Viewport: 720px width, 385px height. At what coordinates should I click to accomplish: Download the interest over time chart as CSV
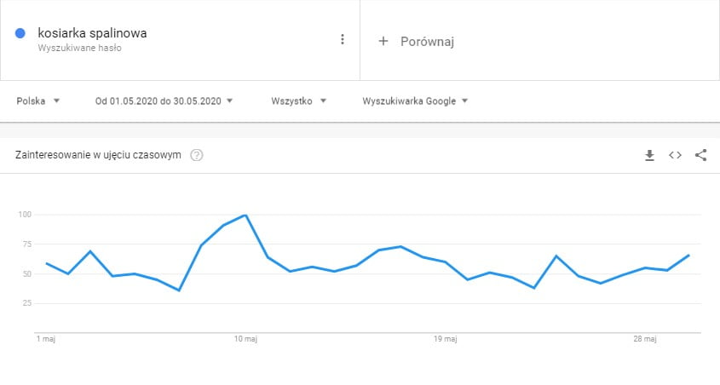(x=649, y=155)
